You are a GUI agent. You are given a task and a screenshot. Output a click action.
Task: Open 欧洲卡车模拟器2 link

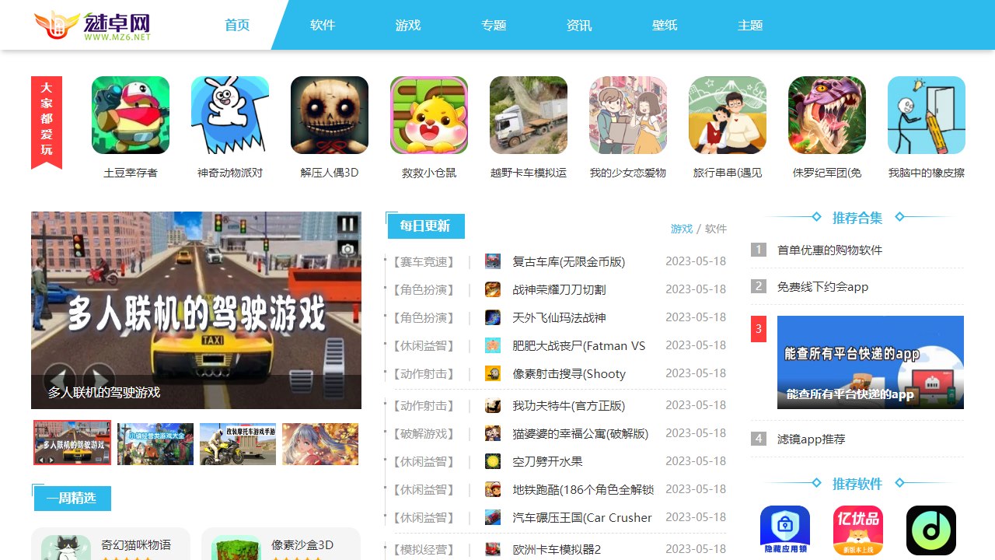coord(557,549)
